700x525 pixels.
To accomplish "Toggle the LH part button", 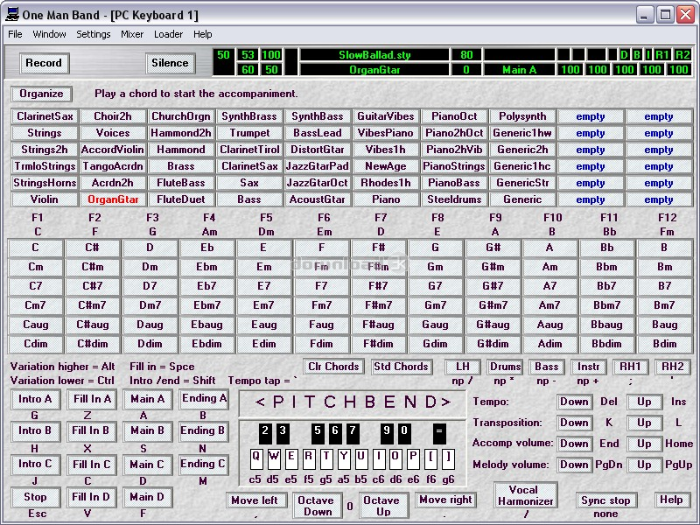I will coord(463,367).
